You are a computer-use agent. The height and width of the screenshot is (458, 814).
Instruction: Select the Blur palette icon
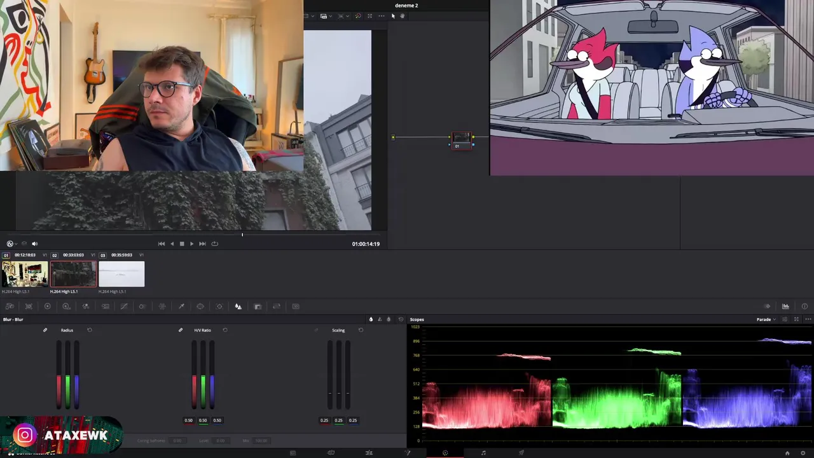click(x=238, y=306)
